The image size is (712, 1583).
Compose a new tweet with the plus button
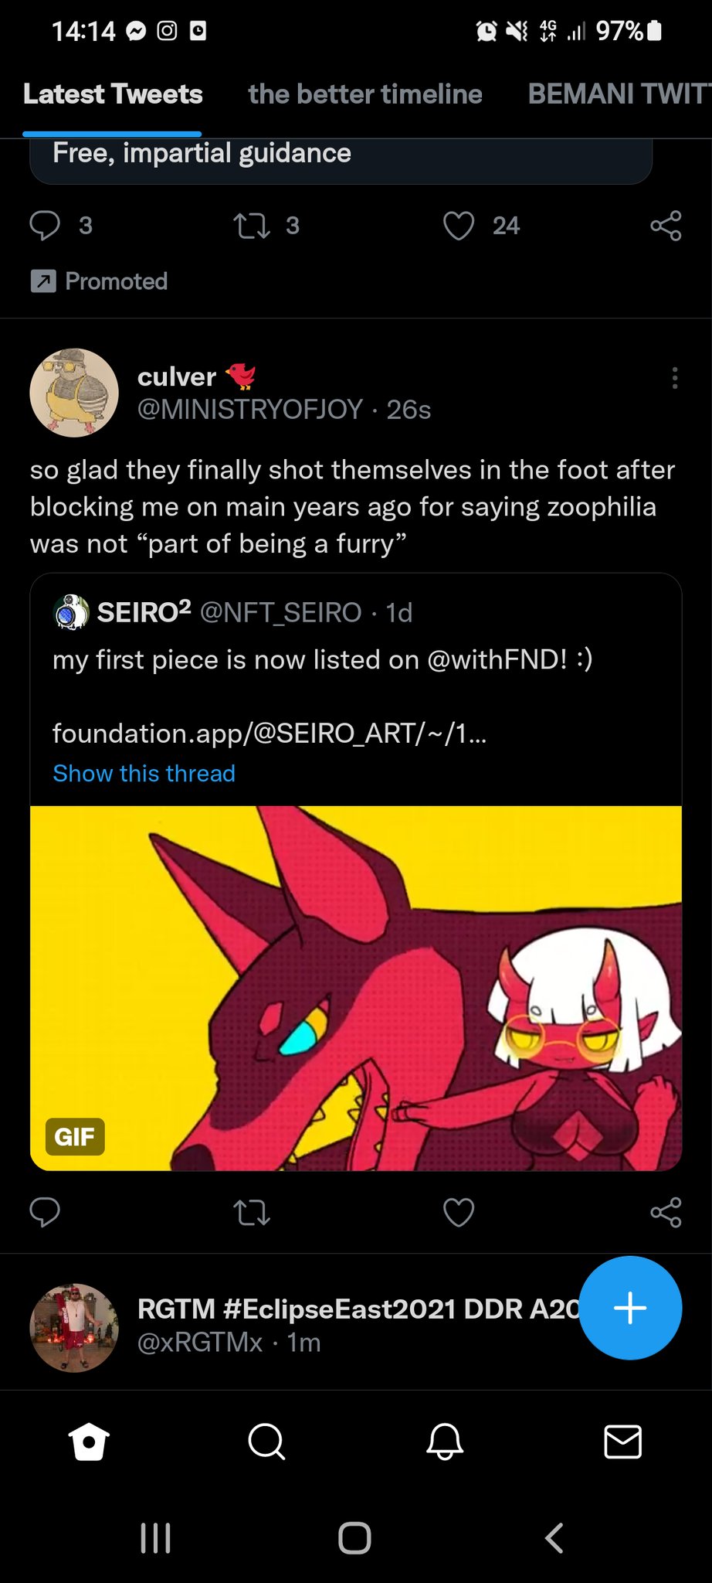click(x=630, y=1308)
